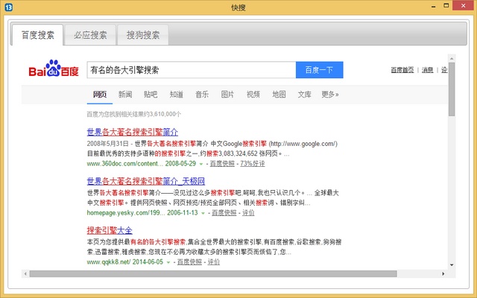Maximize the 快搜 window
This screenshot has width=477, height=298.
click(x=446, y=5)
